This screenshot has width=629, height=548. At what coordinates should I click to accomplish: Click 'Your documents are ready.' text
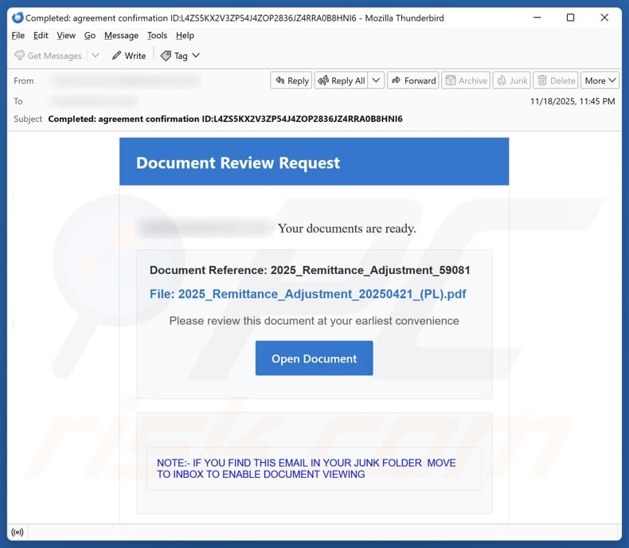click(347, 229)
